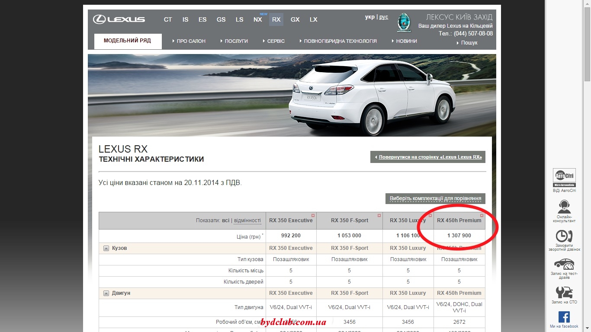Remove RX 450h Premium column from comparison
Viewport: 591px width, 332px height.
[482, 215]
